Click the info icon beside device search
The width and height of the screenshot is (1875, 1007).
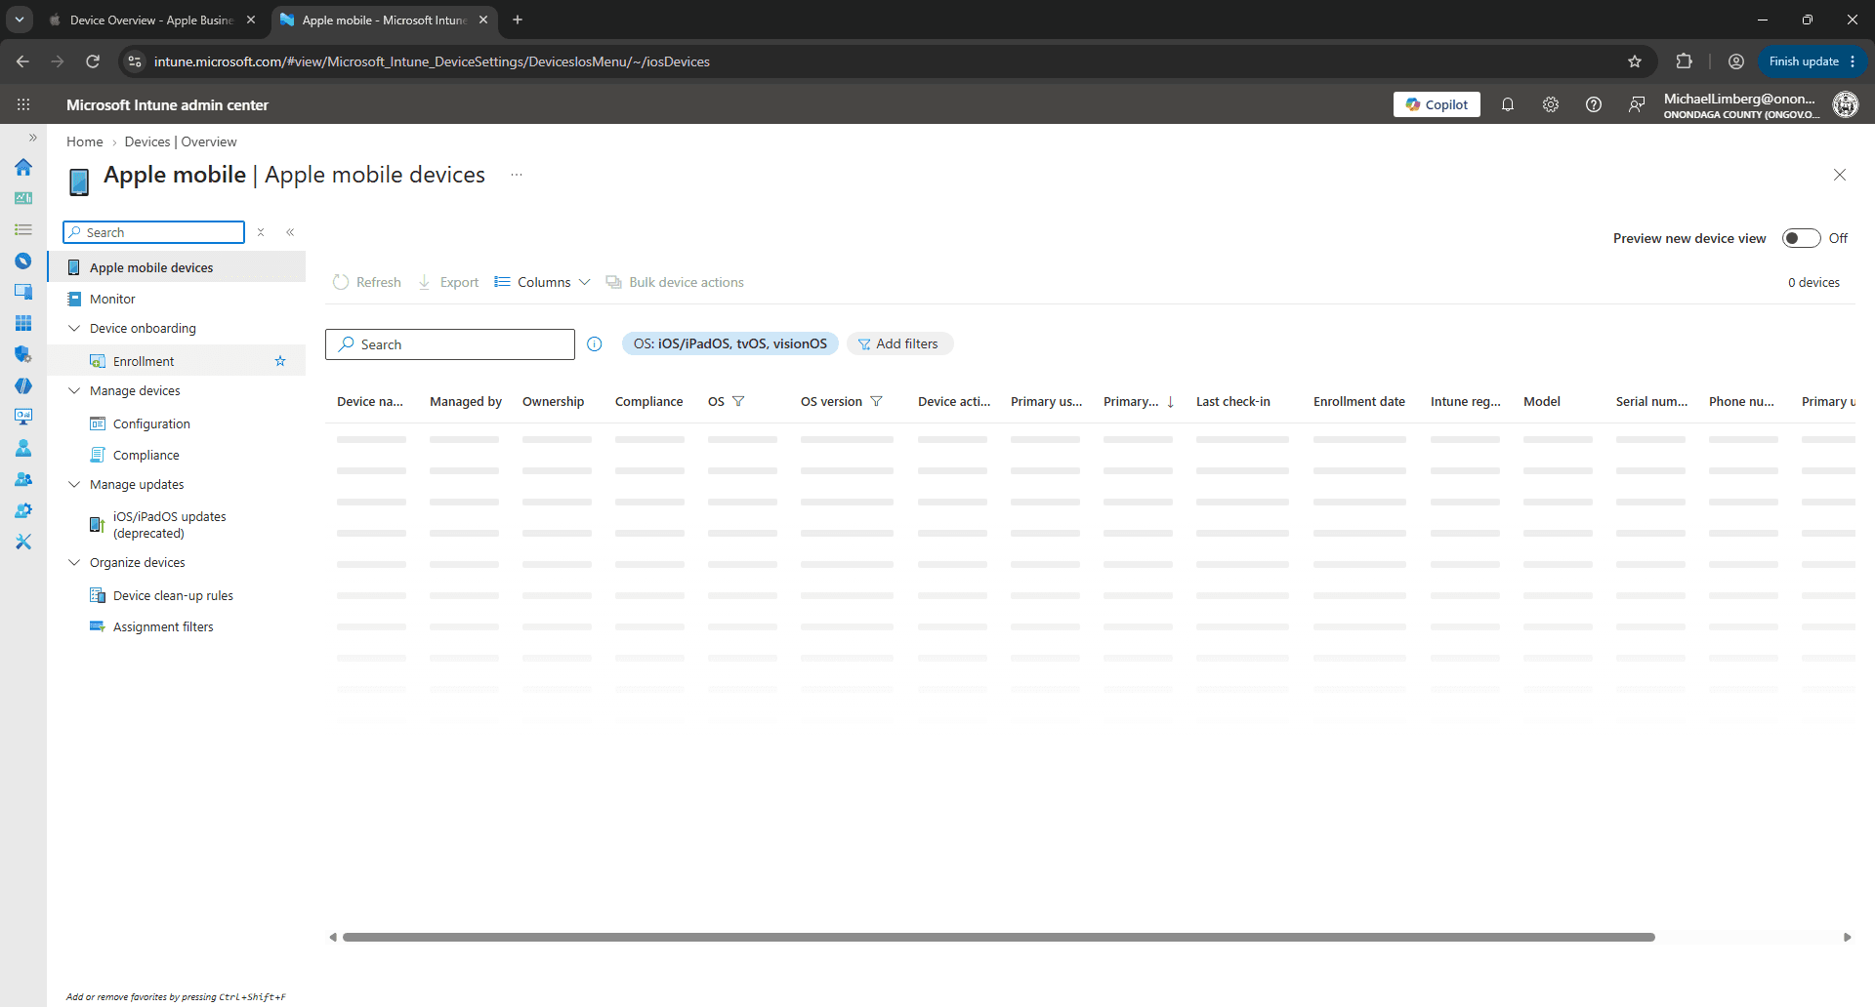[595, 343]
